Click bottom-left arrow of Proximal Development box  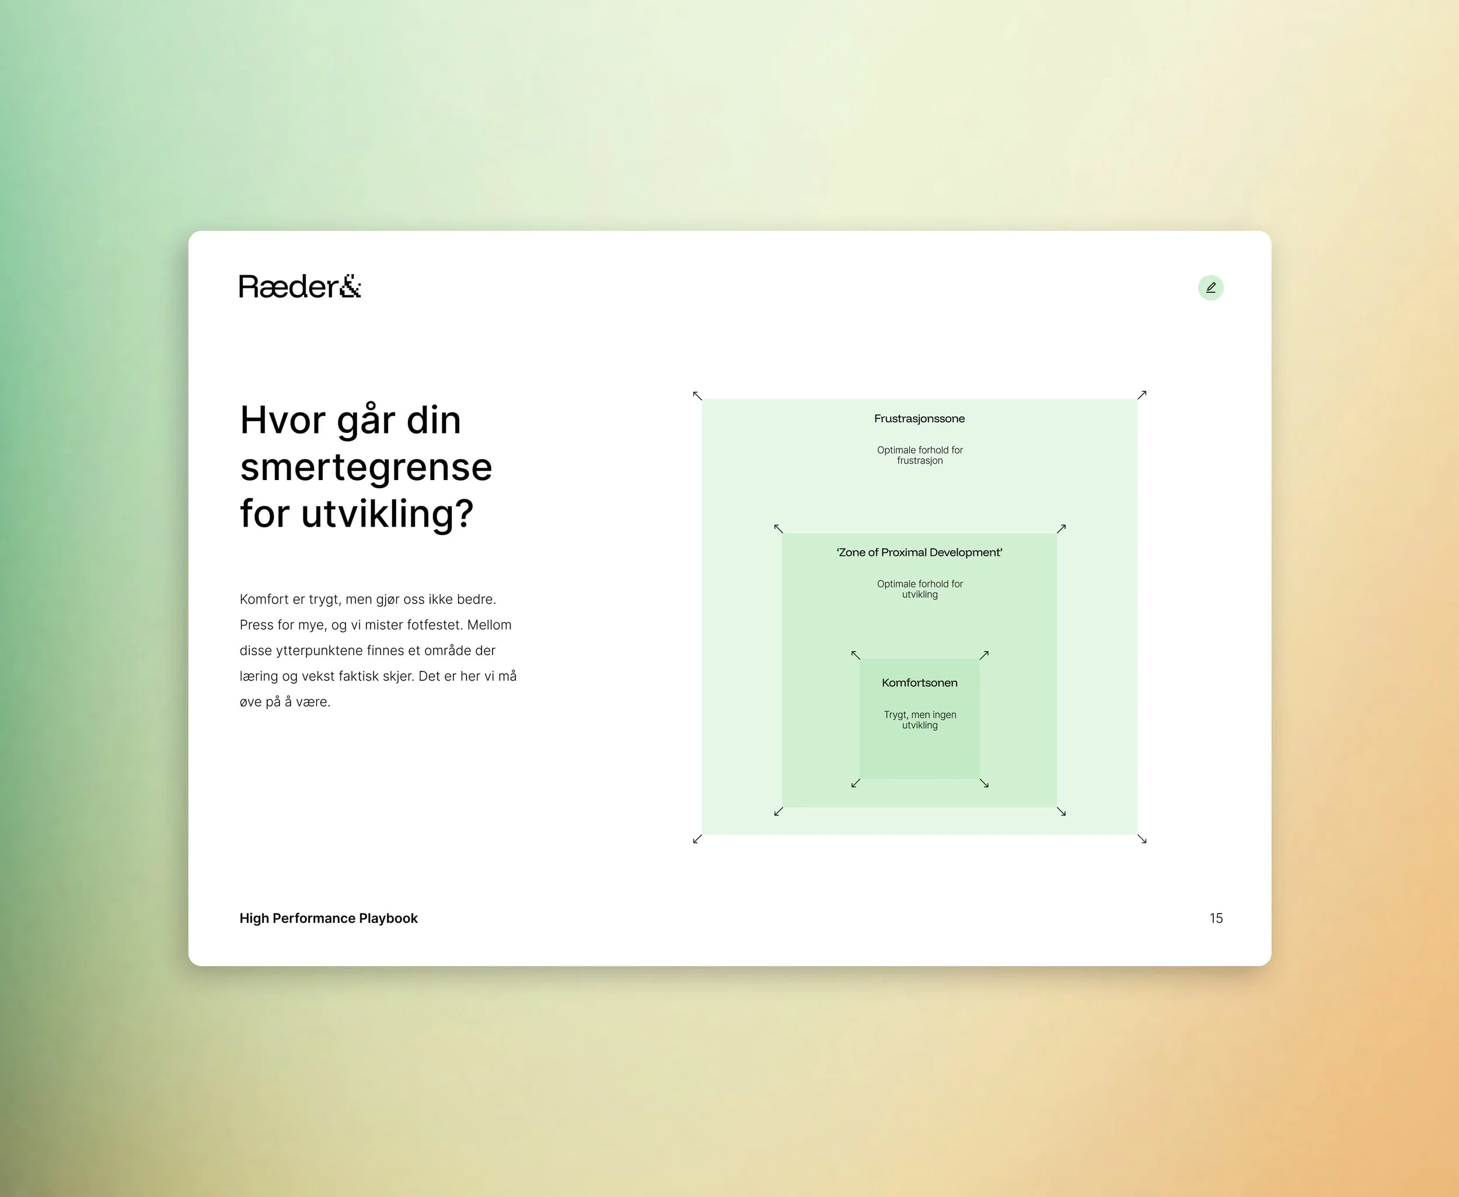[778, 811]
